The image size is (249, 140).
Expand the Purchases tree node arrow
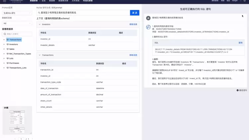tap(4, 63)
